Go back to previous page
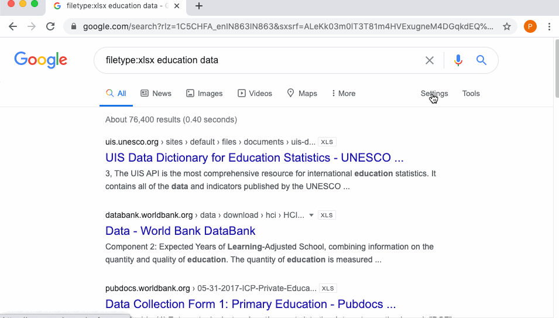 click(x=13, y=26)
